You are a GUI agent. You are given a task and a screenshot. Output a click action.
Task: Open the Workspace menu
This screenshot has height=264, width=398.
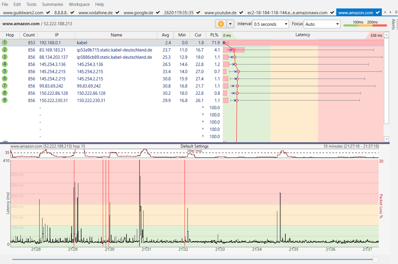79,4
